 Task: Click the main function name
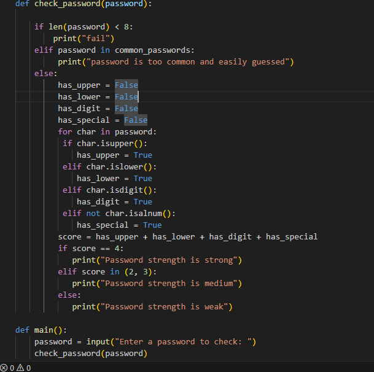[x=44, y=330]
